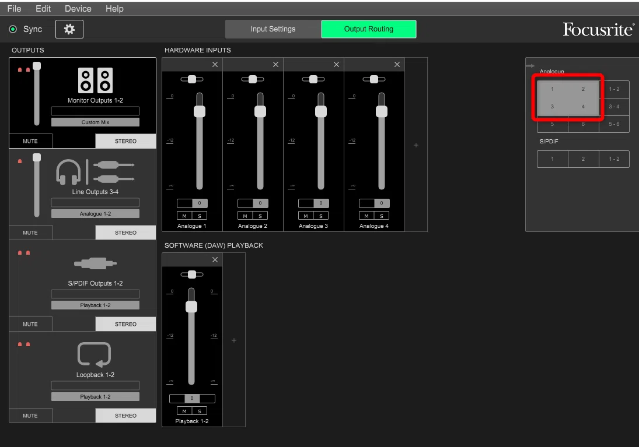Mute Loopback 1-2 output
This screenshot has height=447, width=639.
[30, 416]
